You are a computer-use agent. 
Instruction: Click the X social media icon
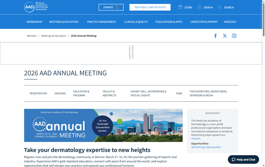pos(225,36)
